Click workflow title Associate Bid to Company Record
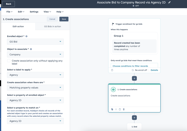187x131 pixels. point(131,3)
